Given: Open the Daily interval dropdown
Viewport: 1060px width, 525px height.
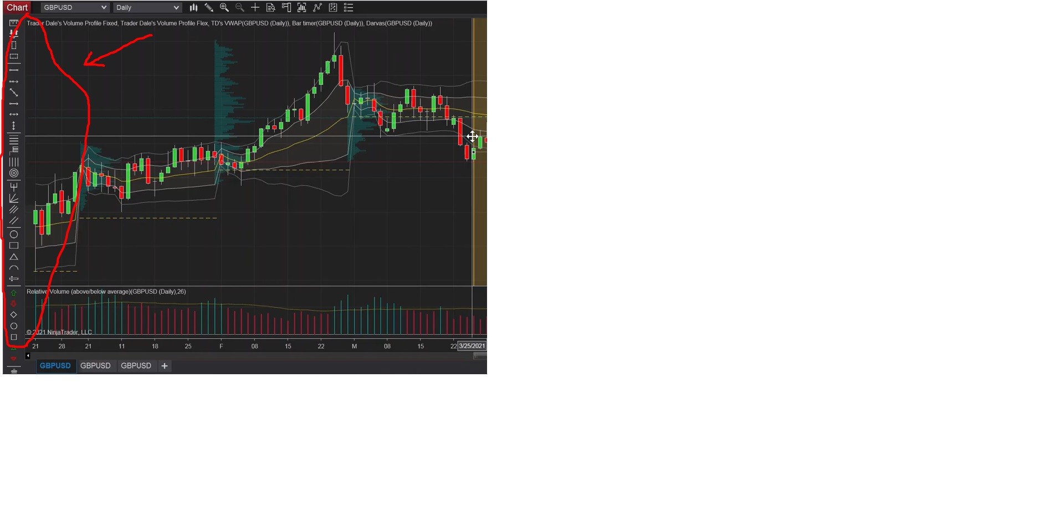Looking at the screenshot, I should pyautogui.click(x=147, y=8).
